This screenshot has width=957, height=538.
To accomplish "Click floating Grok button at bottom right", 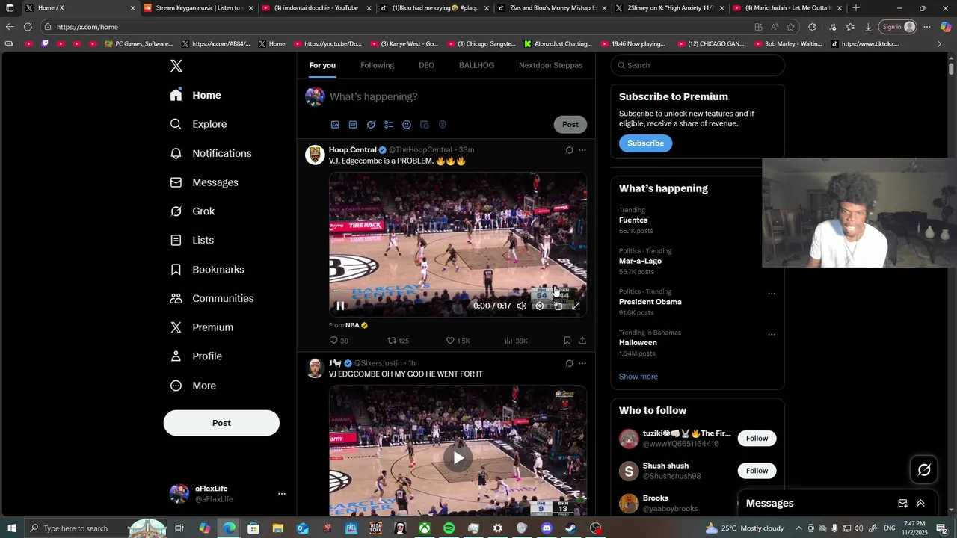I will pos(924,470).
